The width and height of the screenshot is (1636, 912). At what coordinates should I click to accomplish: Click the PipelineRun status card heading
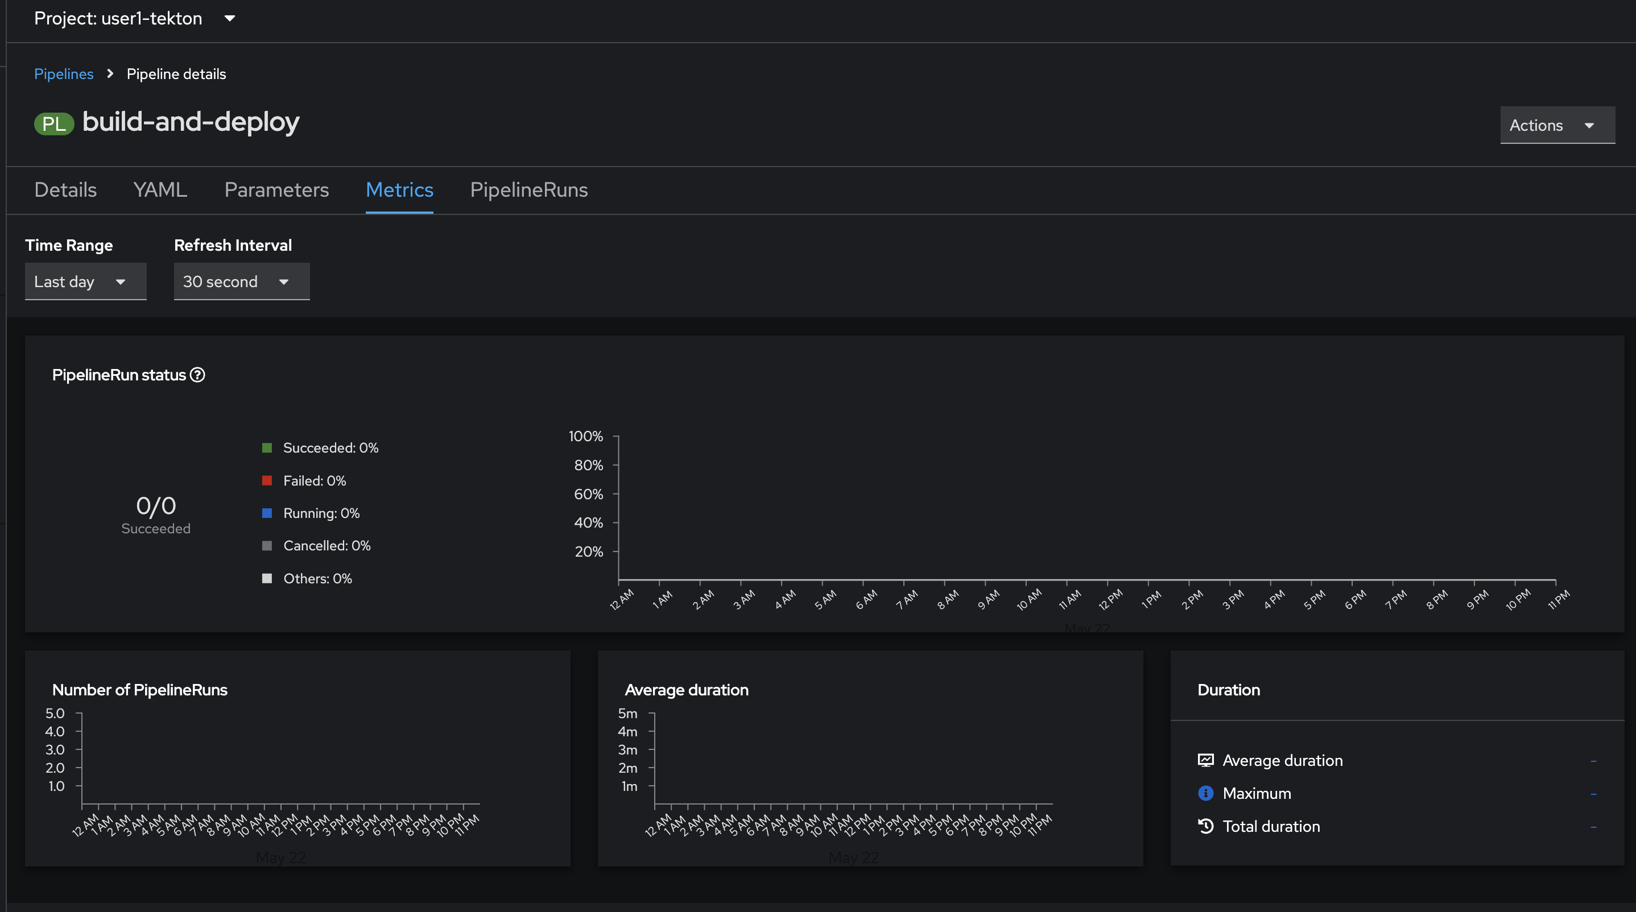(119, 375)
